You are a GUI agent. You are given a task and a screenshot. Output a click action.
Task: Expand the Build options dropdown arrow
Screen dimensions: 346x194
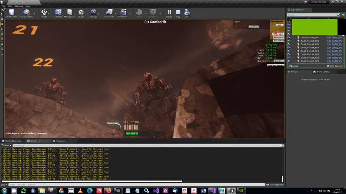[146, 13]
